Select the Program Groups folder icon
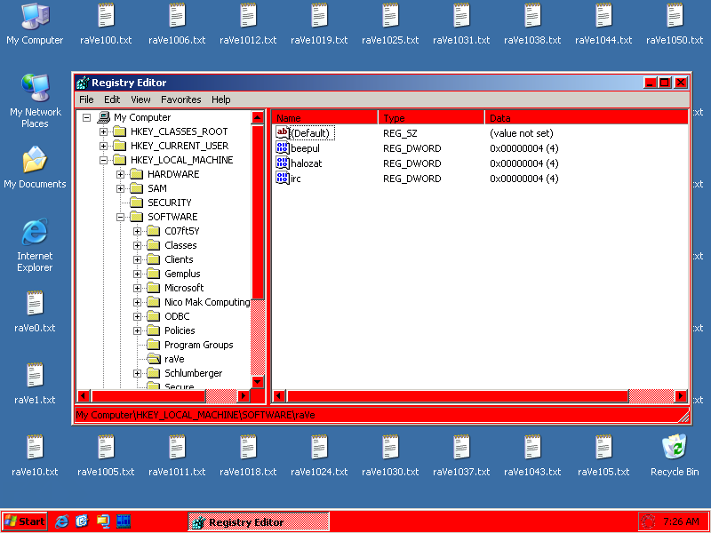 [x=154, y=345]
